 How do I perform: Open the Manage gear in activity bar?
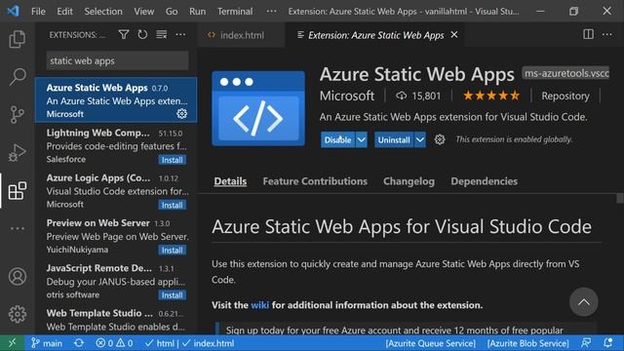click(18, 314)
